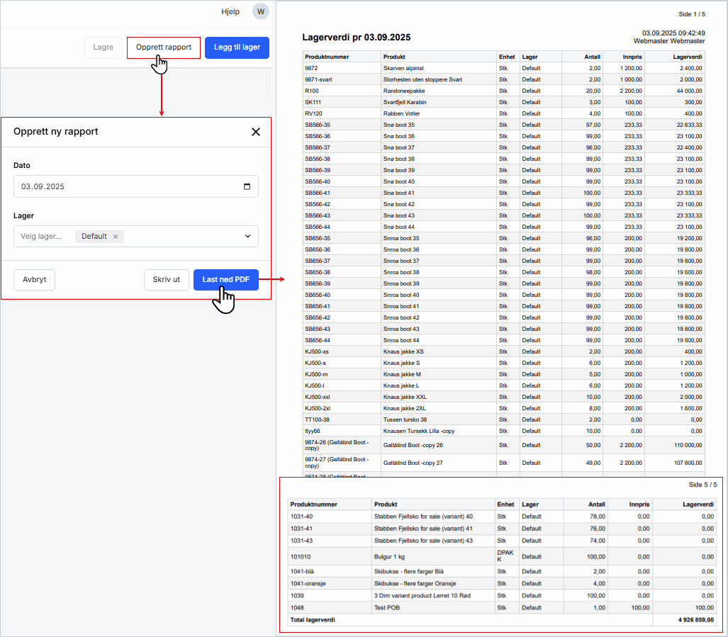Click the Legg til lager button
Viewport: 728px width, 637px height.
[x=237, y=47]
